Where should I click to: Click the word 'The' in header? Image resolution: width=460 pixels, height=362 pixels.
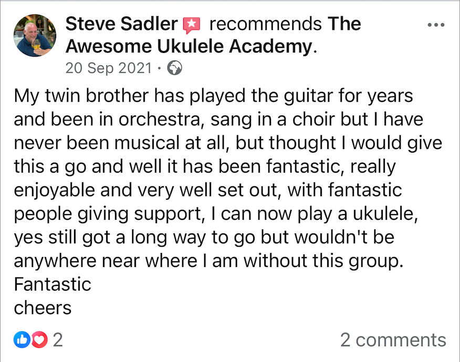pyautogui.click(x=344, y=24)
